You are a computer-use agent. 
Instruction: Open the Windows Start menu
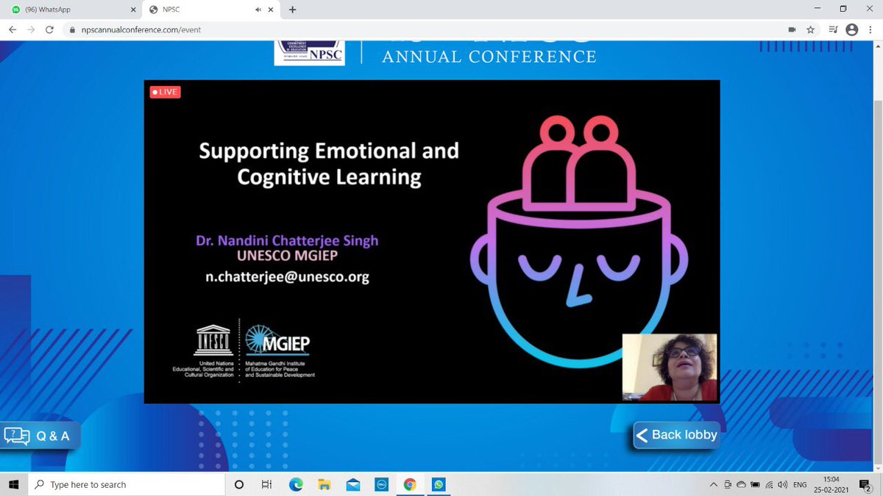13,484
